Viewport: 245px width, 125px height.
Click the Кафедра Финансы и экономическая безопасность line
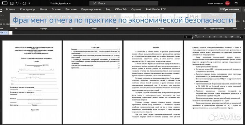[37, 58]
